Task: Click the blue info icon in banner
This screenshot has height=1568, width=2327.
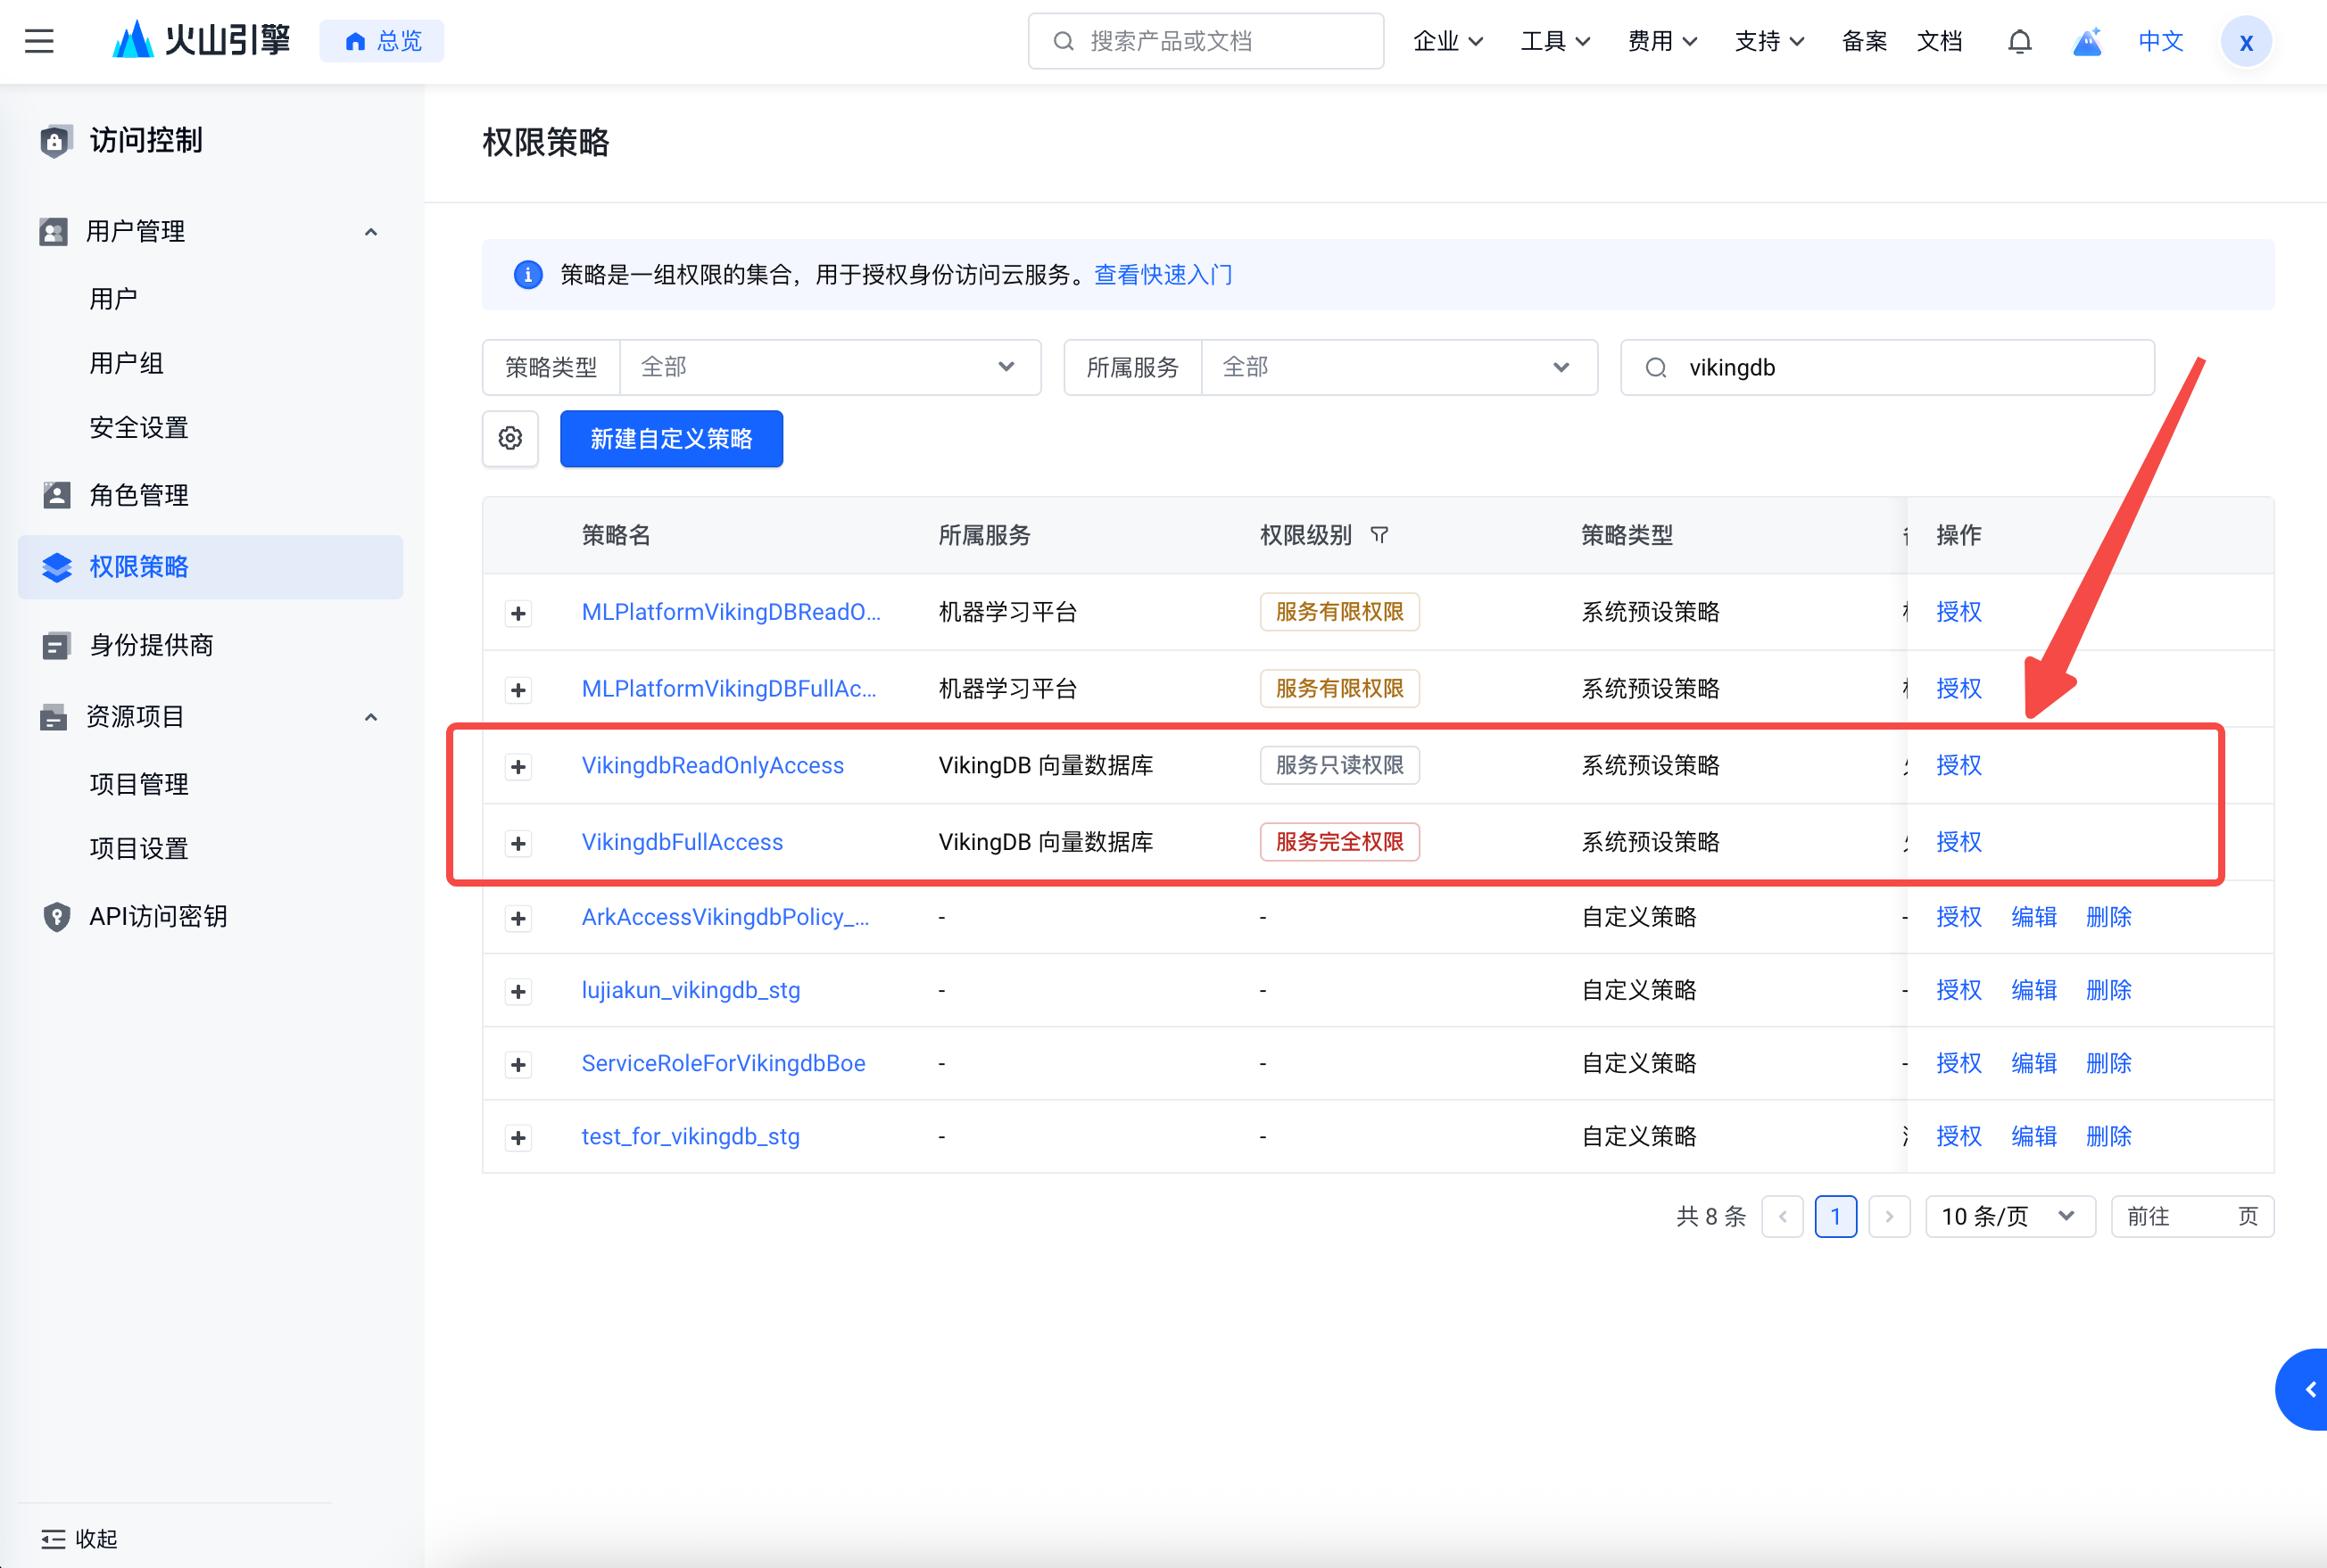Action: pyautogui.click(x=528, y=275)
